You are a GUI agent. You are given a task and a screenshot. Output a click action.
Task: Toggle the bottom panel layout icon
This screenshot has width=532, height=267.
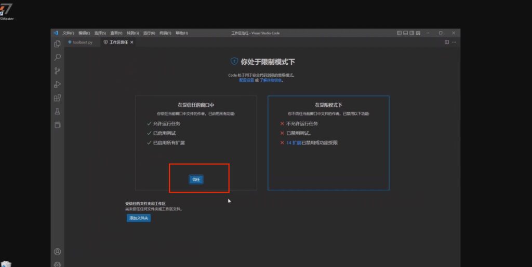(x=406, y=33)
